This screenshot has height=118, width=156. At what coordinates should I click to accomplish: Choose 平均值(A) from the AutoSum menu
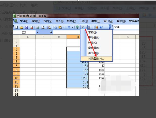[93, 37]
